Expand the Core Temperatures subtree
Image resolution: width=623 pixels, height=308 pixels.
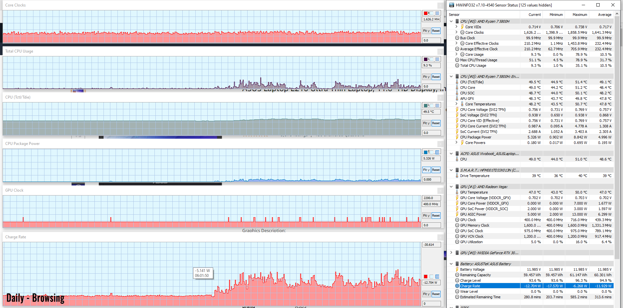pos(457,104)
